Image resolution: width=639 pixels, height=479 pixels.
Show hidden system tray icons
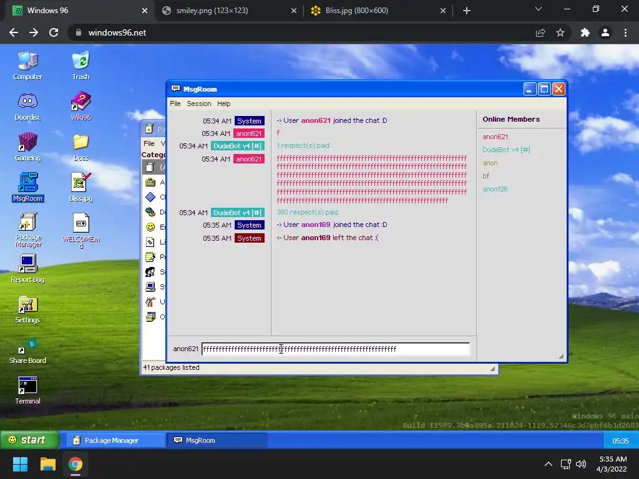(x=549, y=464)
